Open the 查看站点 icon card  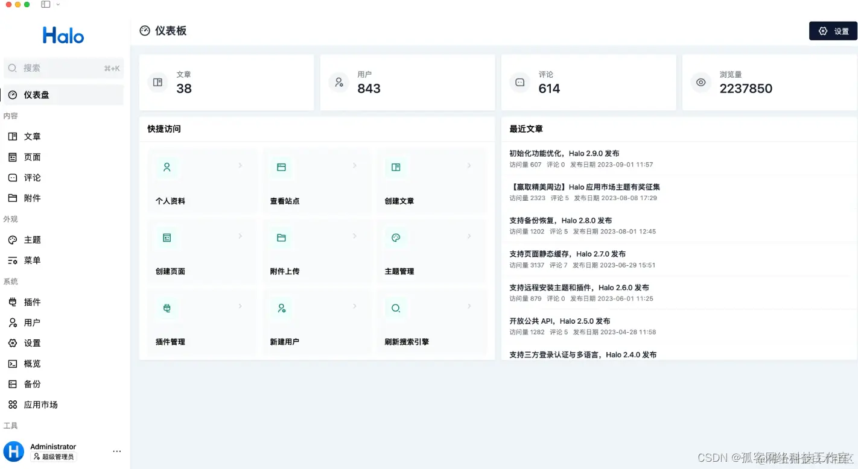pyautogui.click(x=281, y=167)
